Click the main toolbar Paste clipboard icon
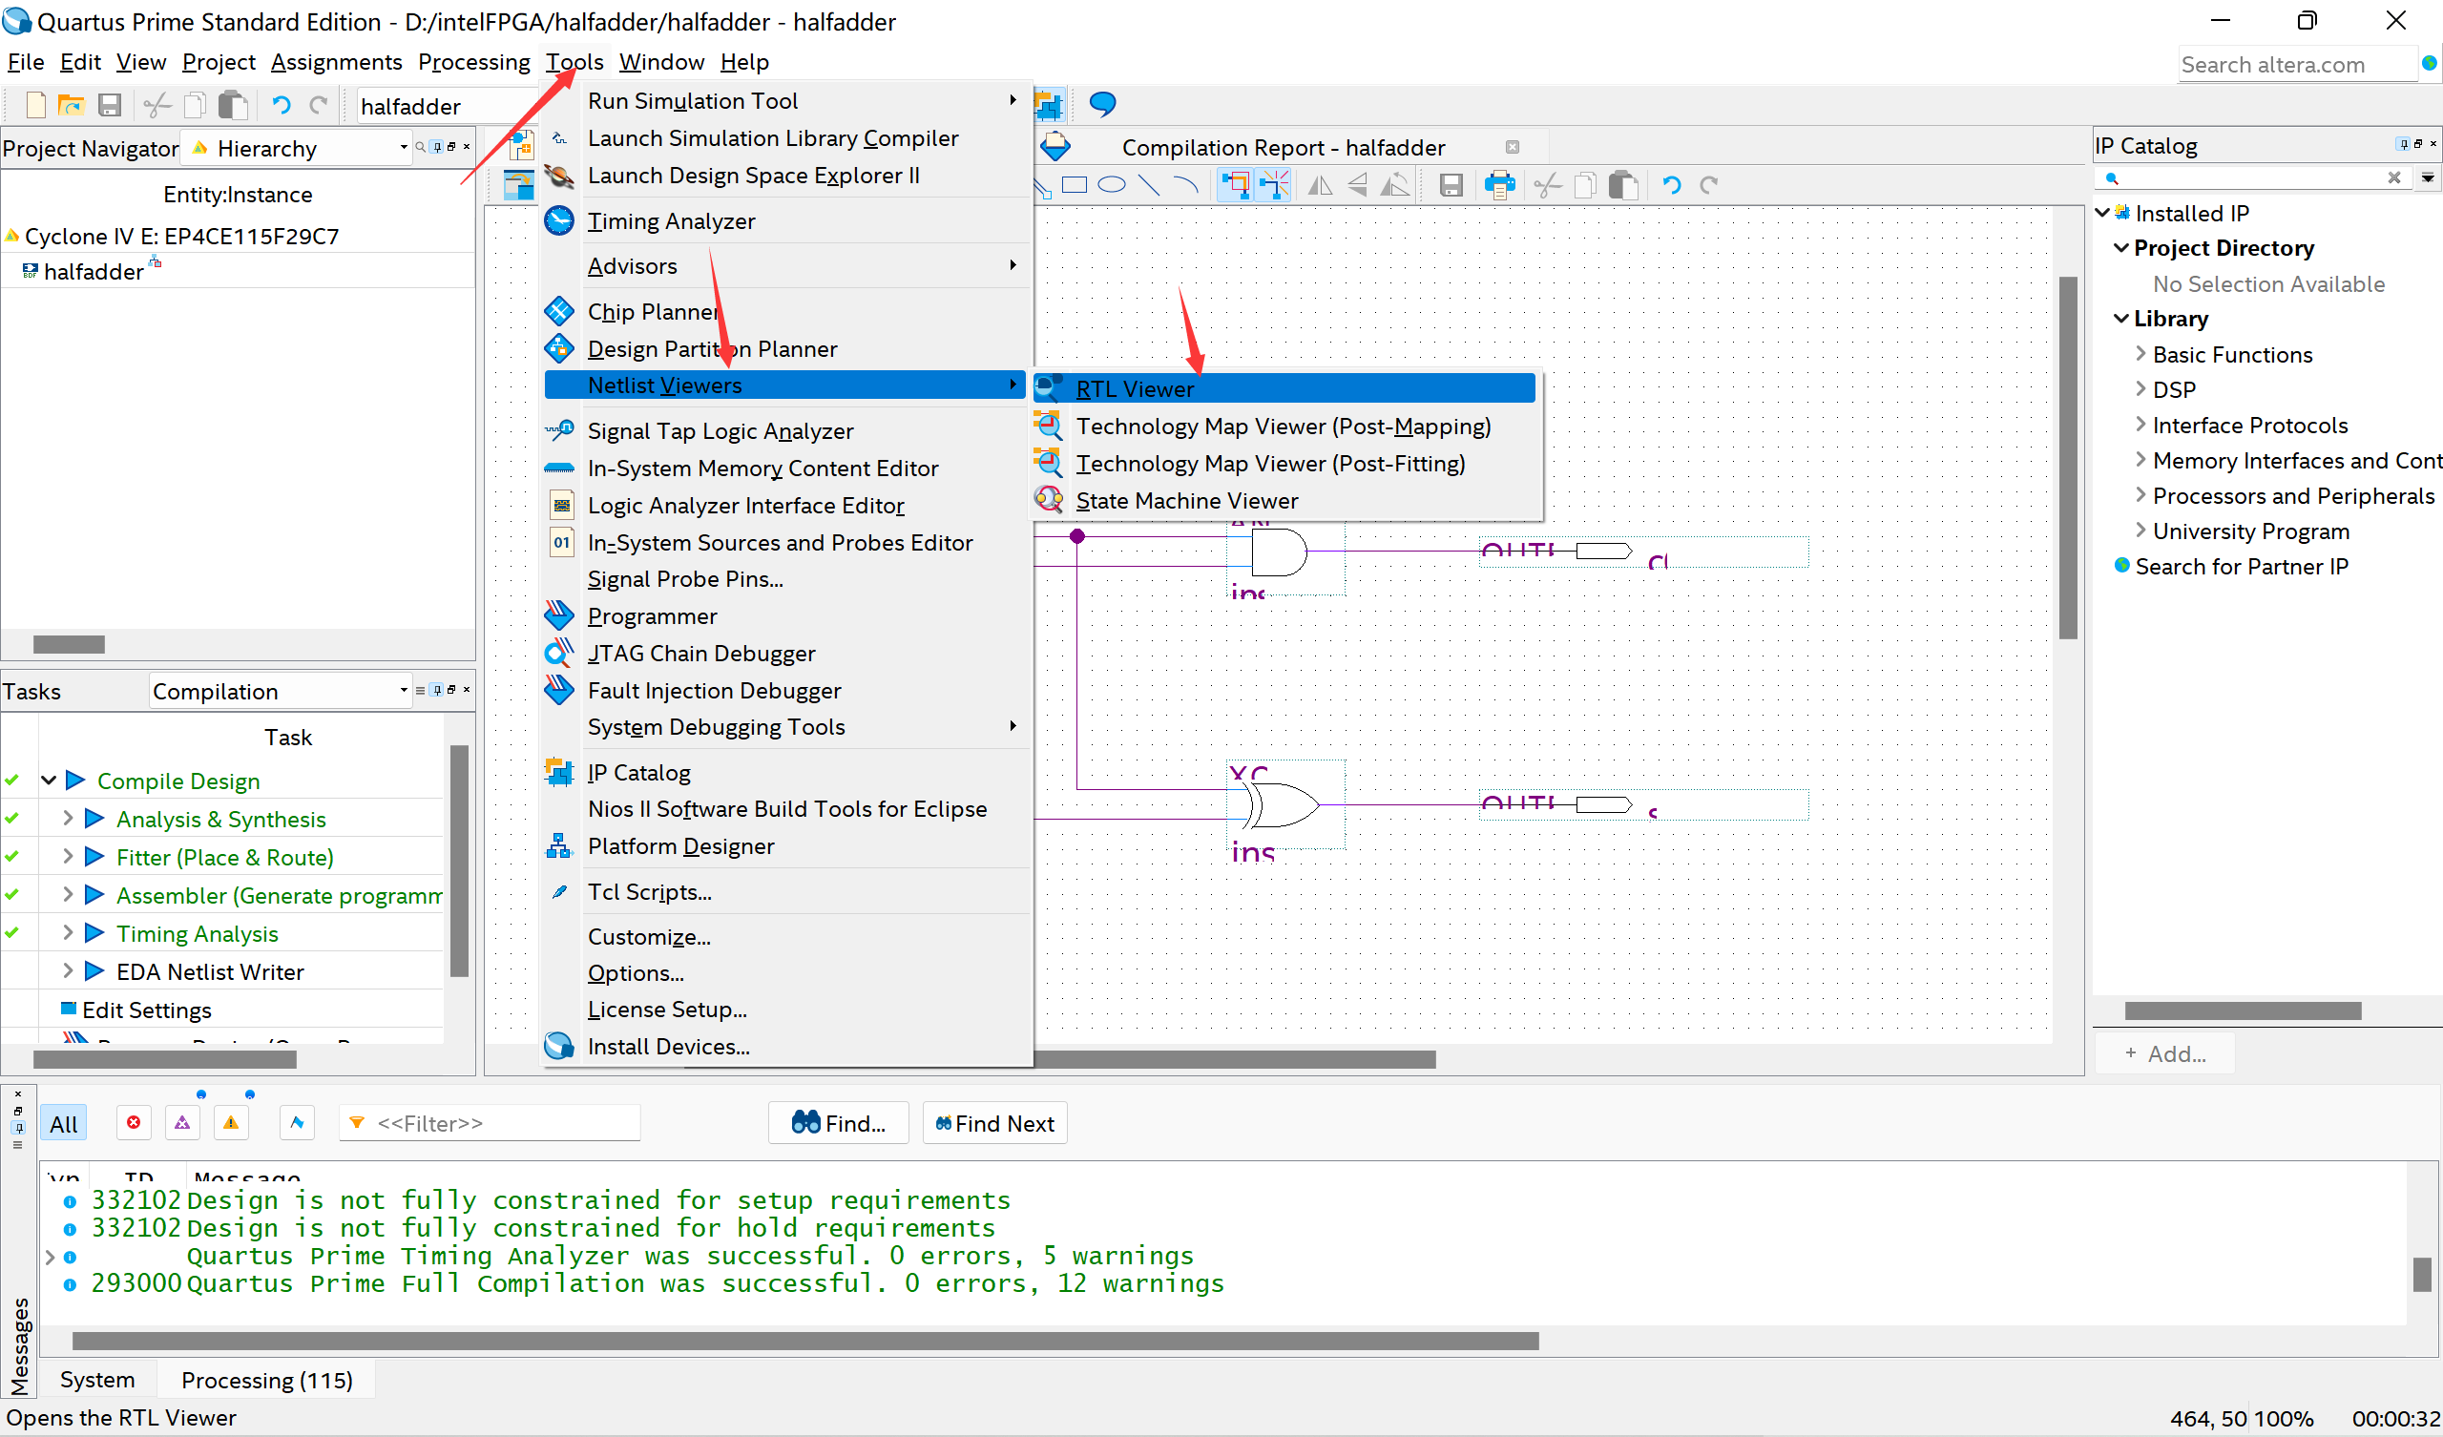The height and width of the screenshot is (1437, 2443). (x=233, y=105)
